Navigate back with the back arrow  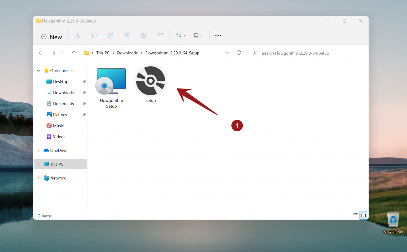(x=41, y=53)
